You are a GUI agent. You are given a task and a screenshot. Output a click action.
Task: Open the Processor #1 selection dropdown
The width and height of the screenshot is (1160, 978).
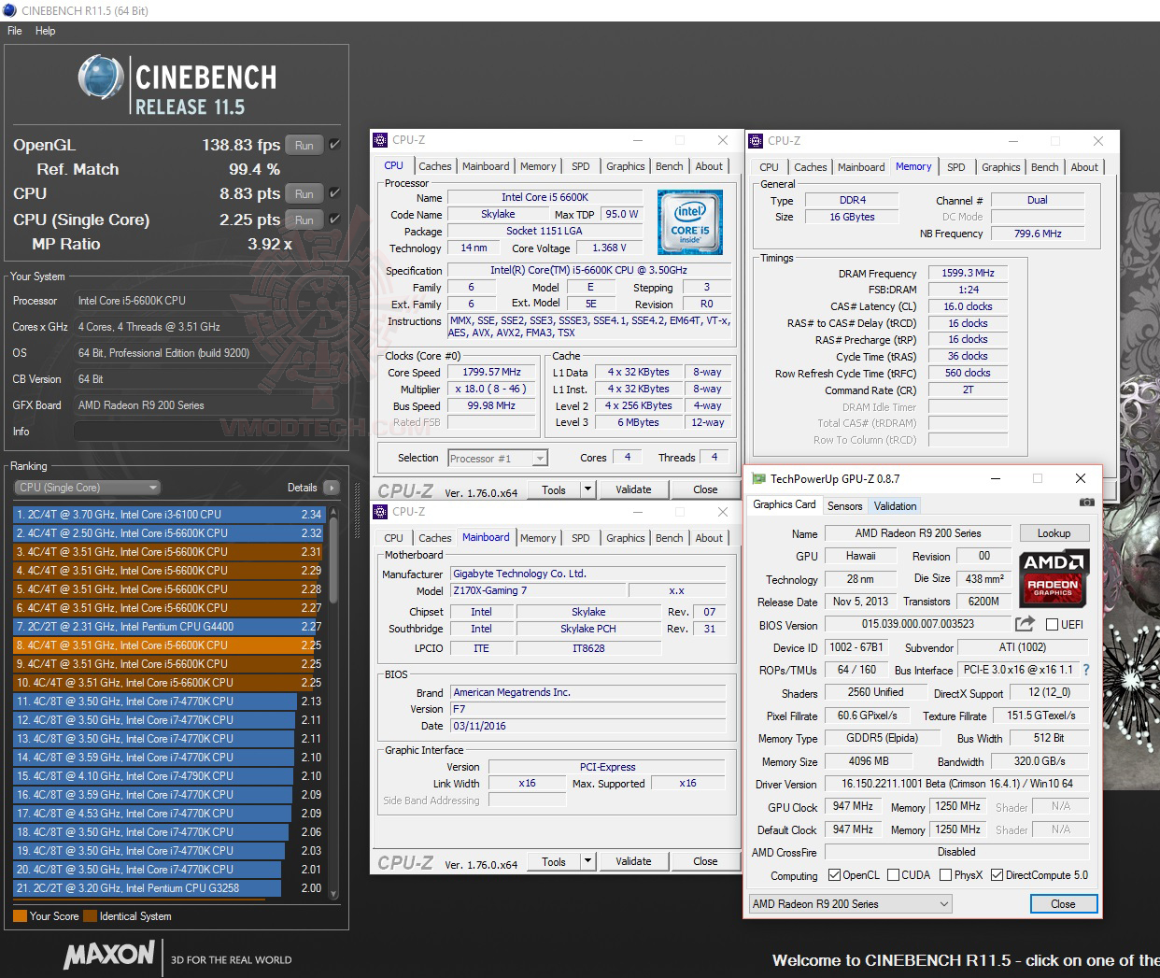click(x=498, y=459)
